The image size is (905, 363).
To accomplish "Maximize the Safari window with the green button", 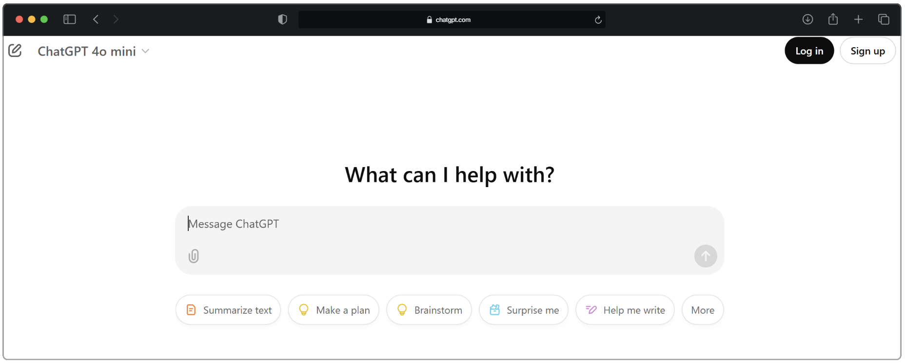I will point(44,19).
